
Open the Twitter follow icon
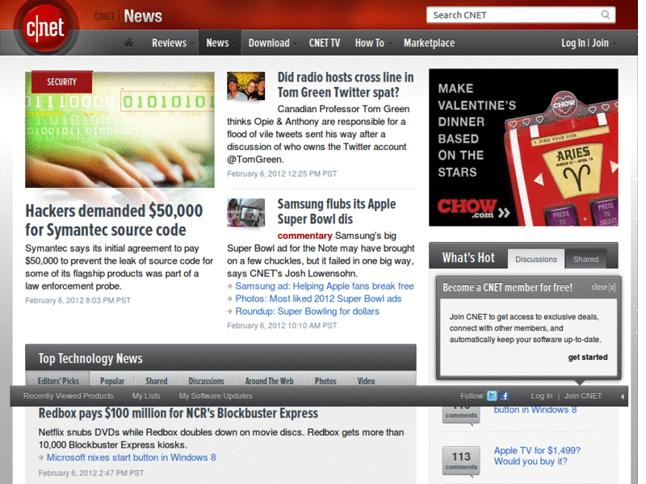[x=492, y=396]
